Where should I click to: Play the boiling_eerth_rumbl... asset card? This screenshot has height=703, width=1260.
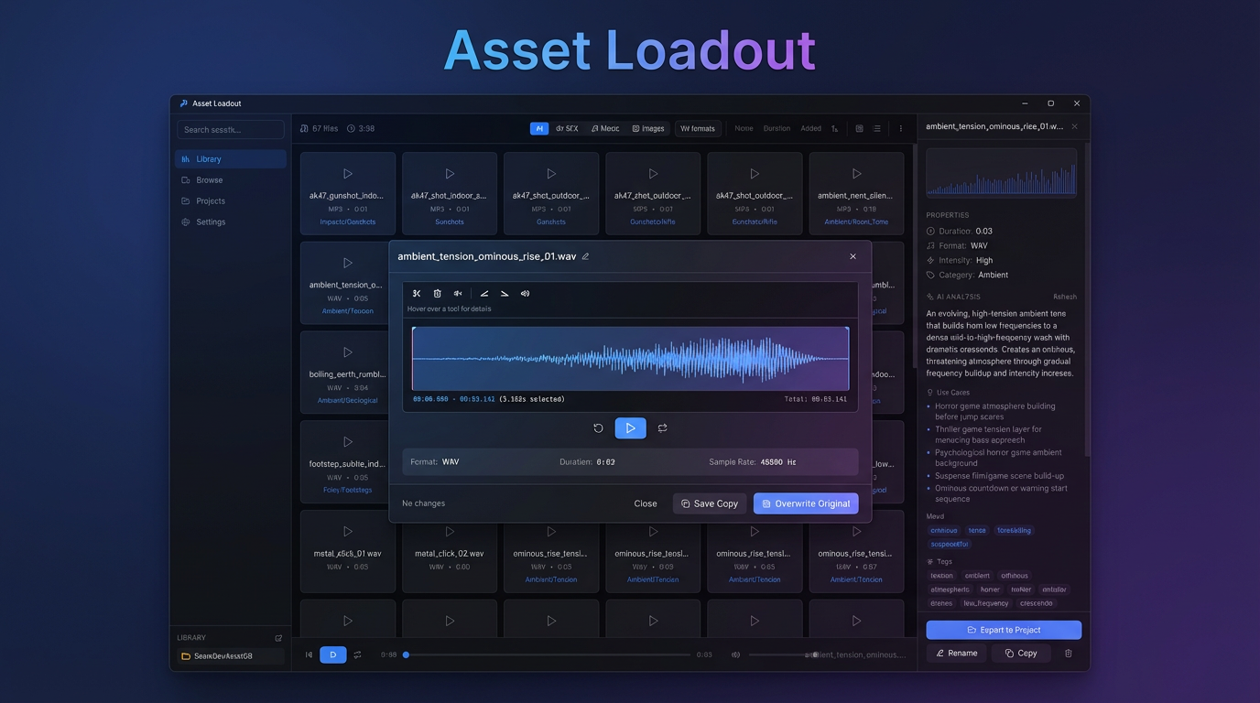pyautogui.click(x=348, y=352)
